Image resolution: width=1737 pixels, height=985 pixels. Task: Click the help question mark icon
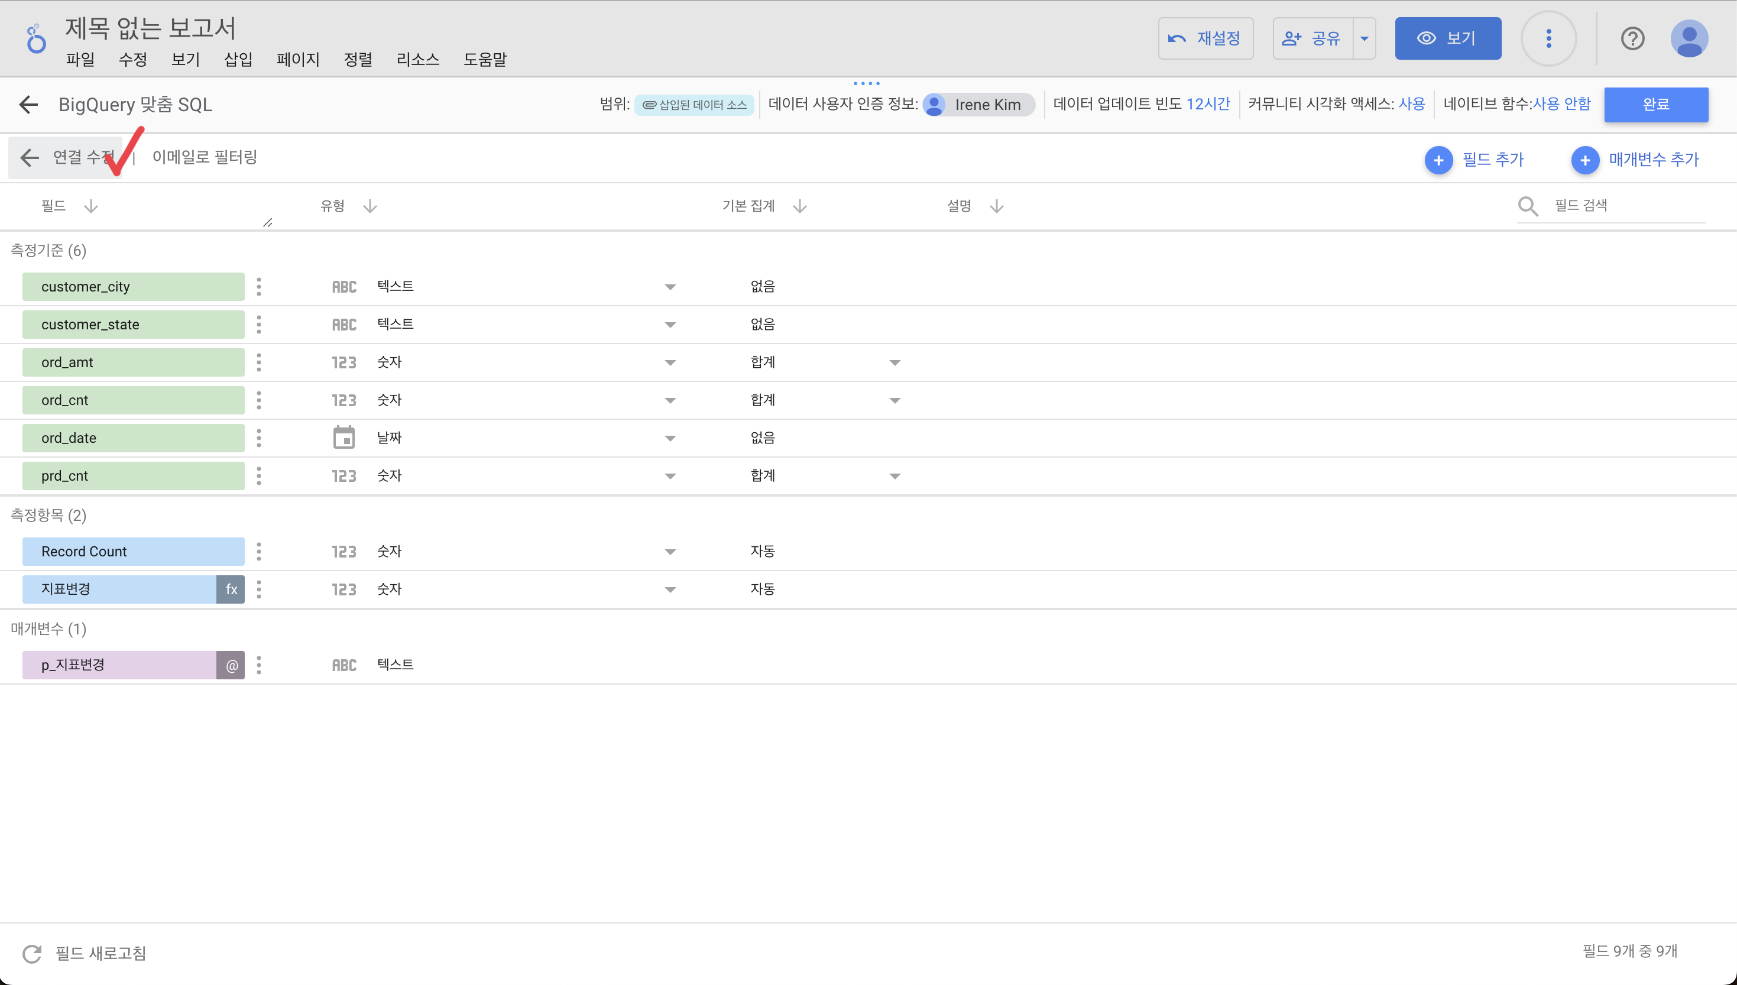1632,38
